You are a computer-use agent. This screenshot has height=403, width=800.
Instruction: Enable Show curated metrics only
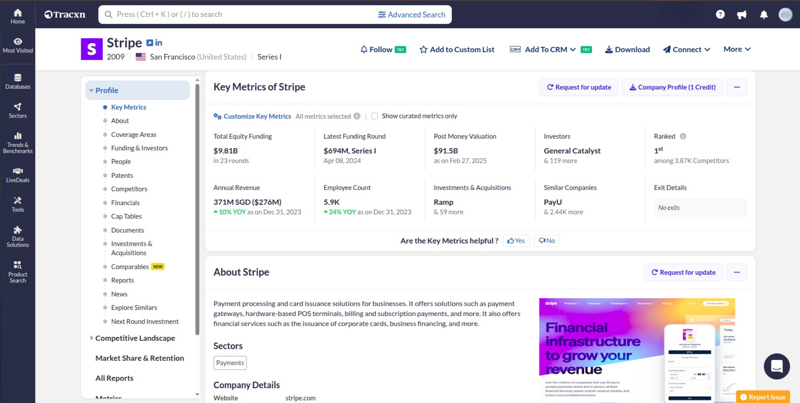(x=375, y=116)
